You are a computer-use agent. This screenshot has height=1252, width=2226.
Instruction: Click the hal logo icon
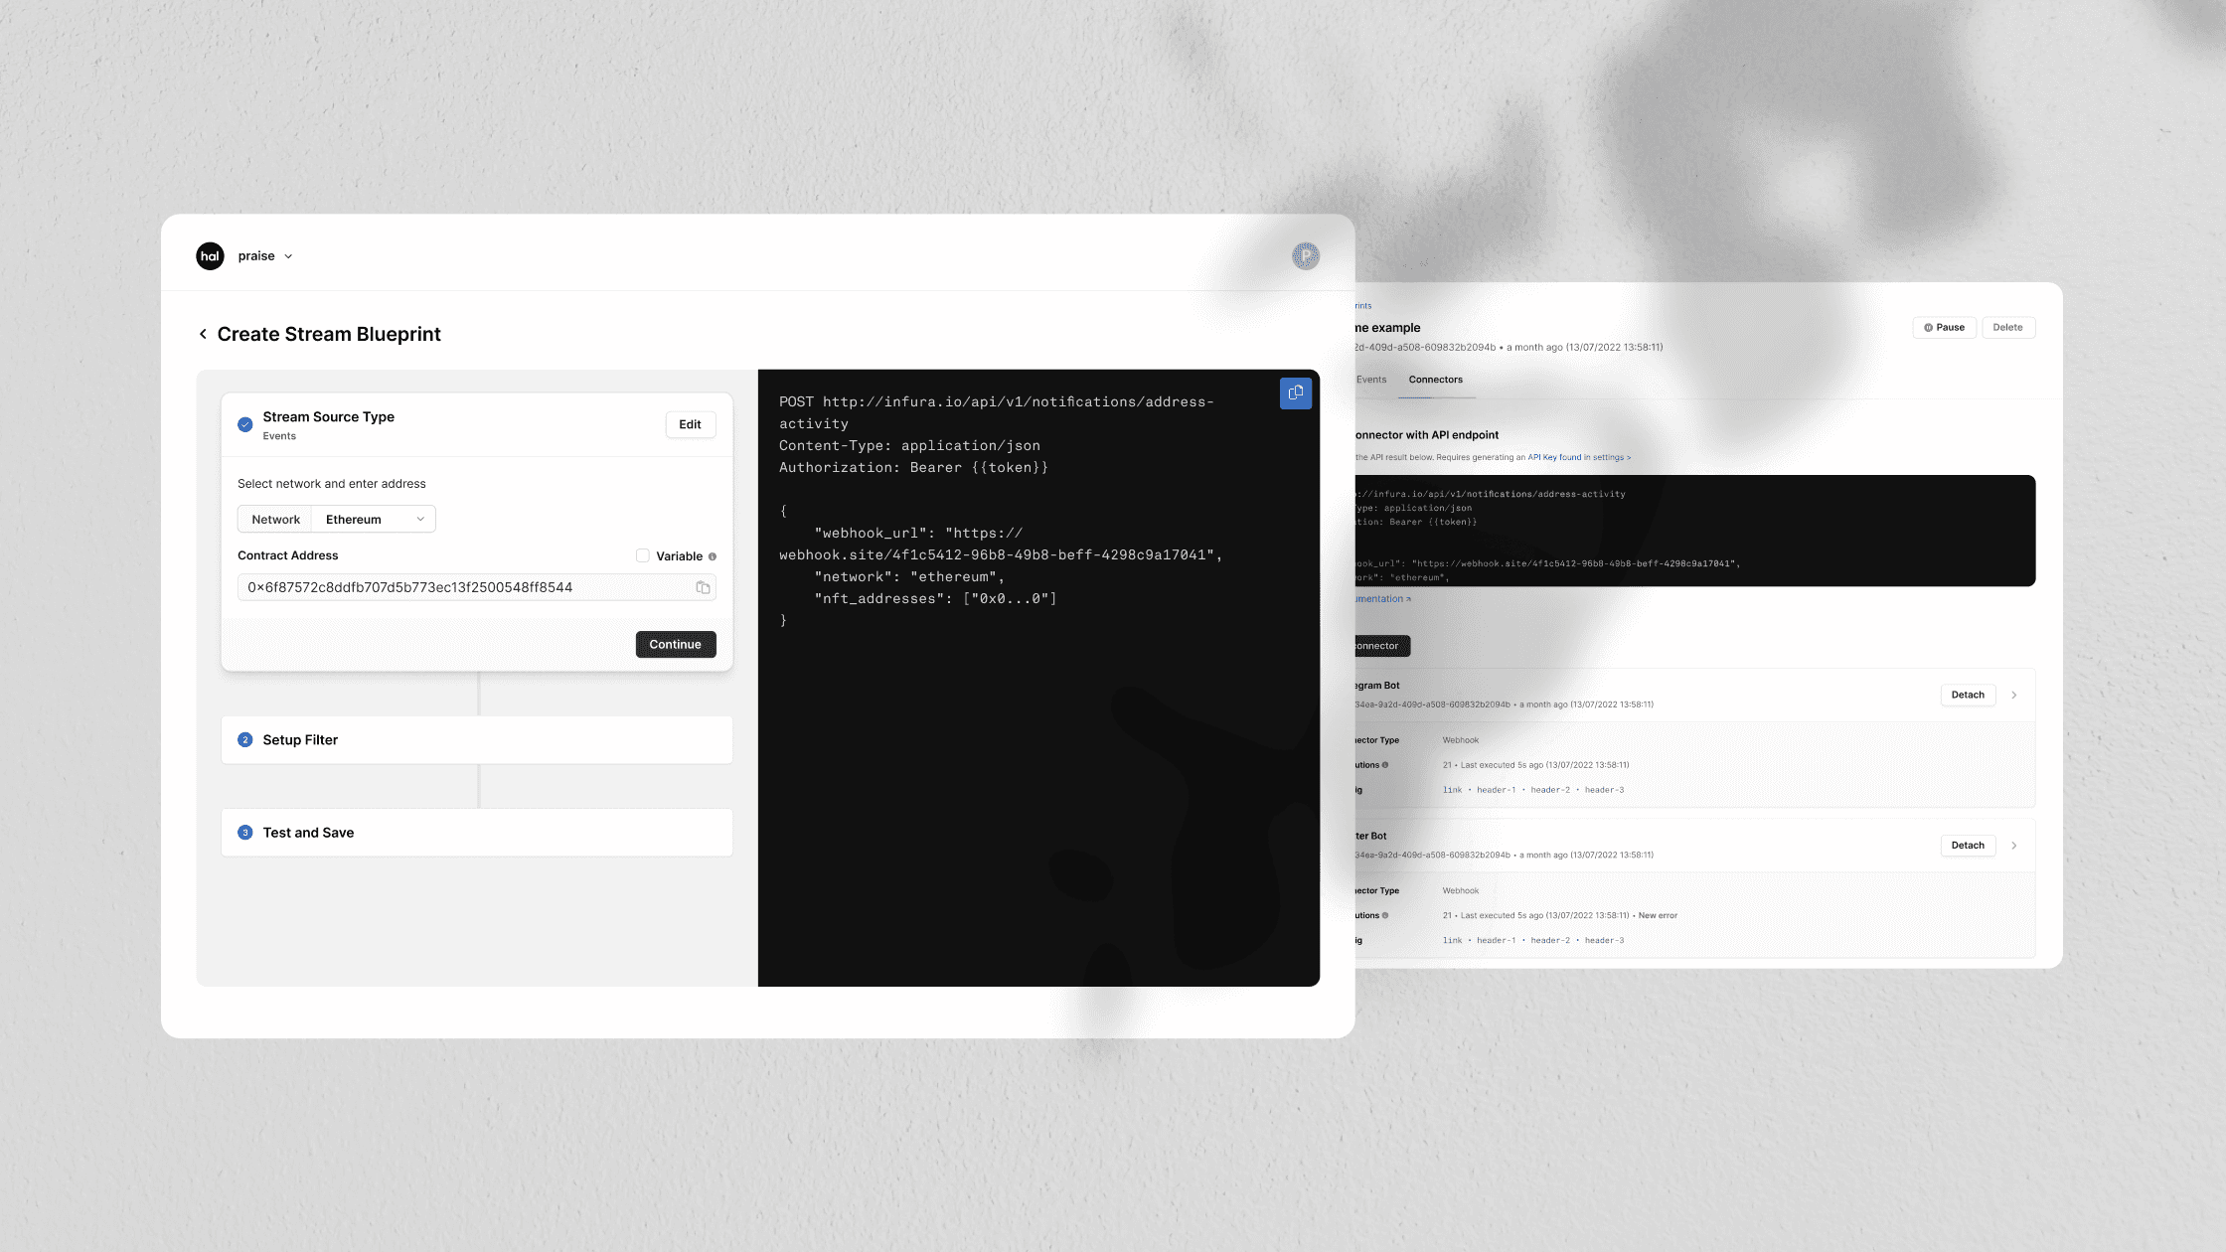click(x=210, y=256)
